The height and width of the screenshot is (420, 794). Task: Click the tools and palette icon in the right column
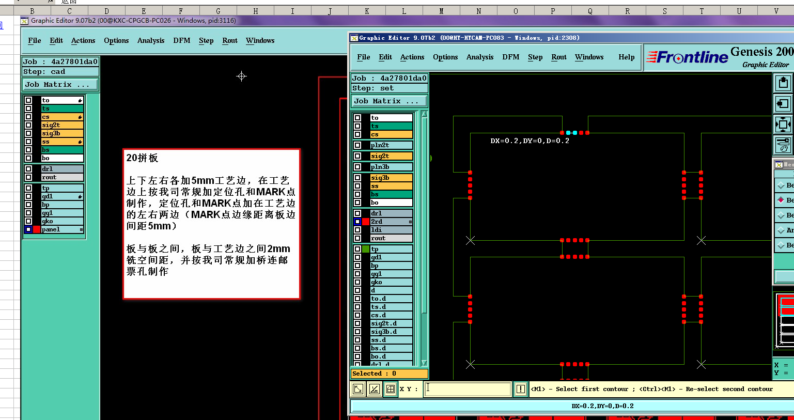pyautogui.click(x=783, y=145)
